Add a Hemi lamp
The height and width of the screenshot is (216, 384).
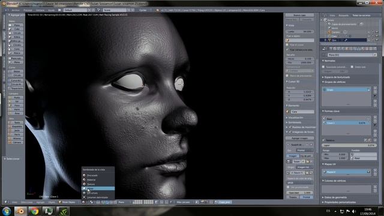tap(16, 109)
